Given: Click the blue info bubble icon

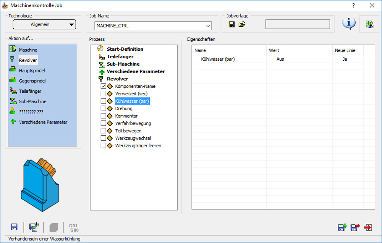Looking at the screenshot, I should (349, 23).
